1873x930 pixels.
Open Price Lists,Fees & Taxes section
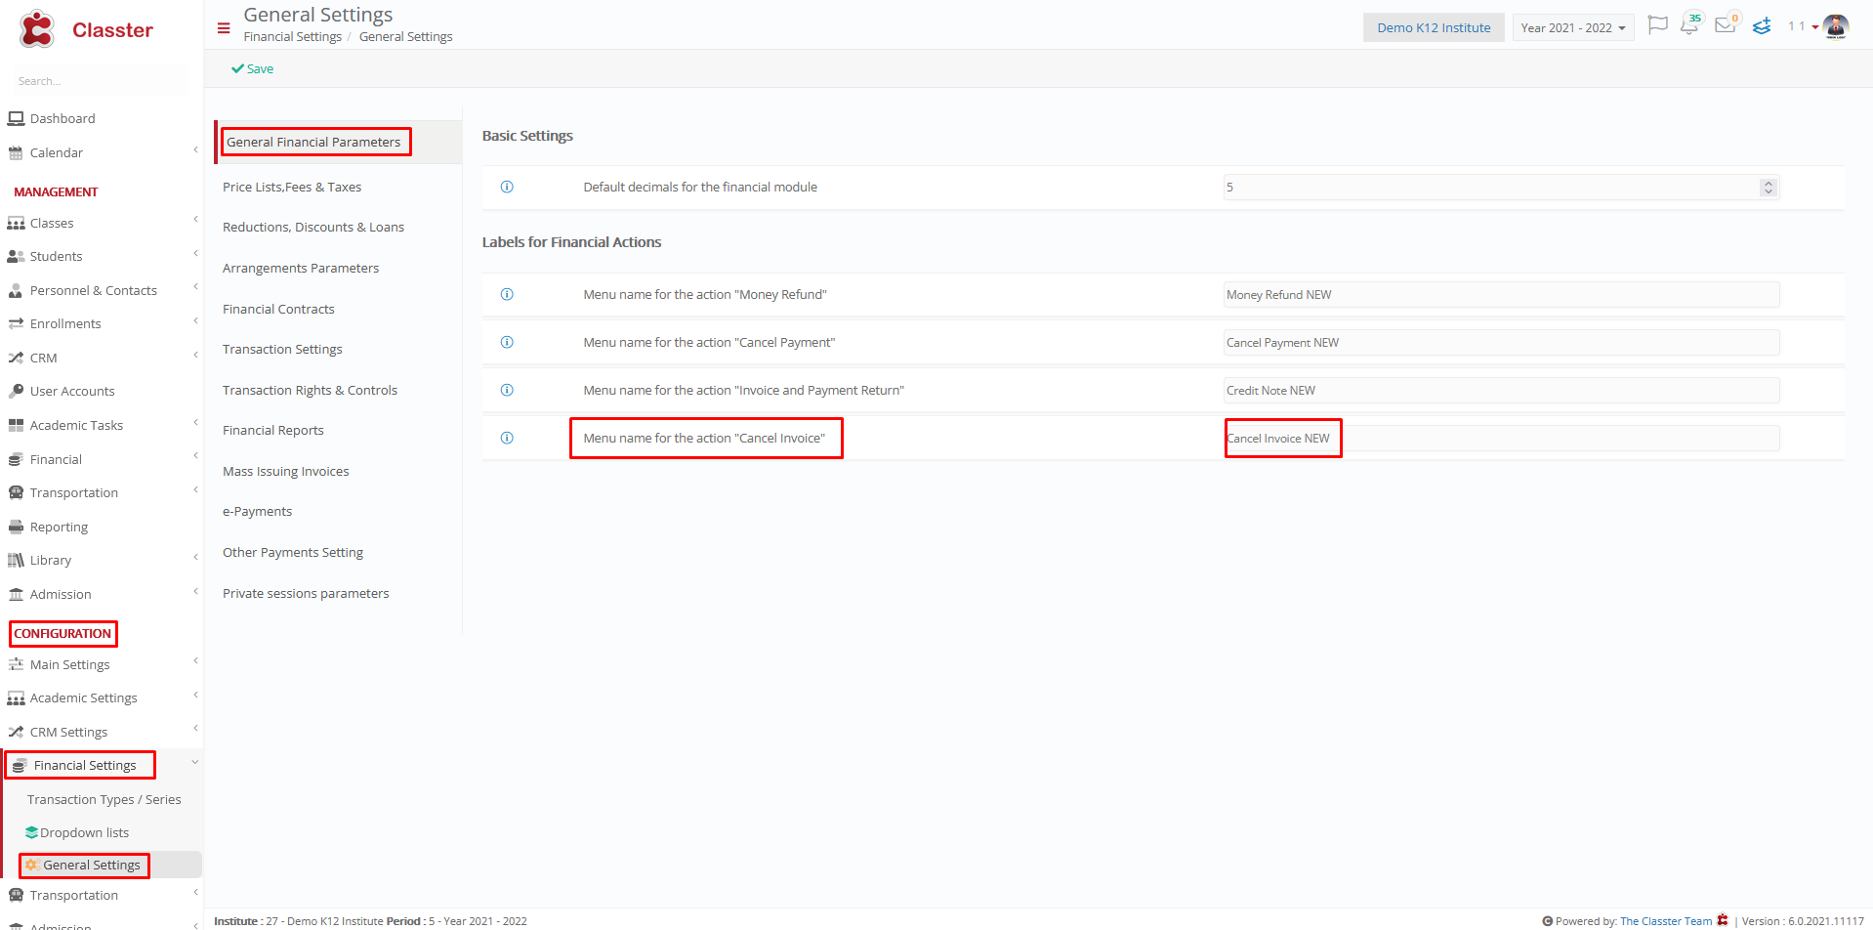292,187
